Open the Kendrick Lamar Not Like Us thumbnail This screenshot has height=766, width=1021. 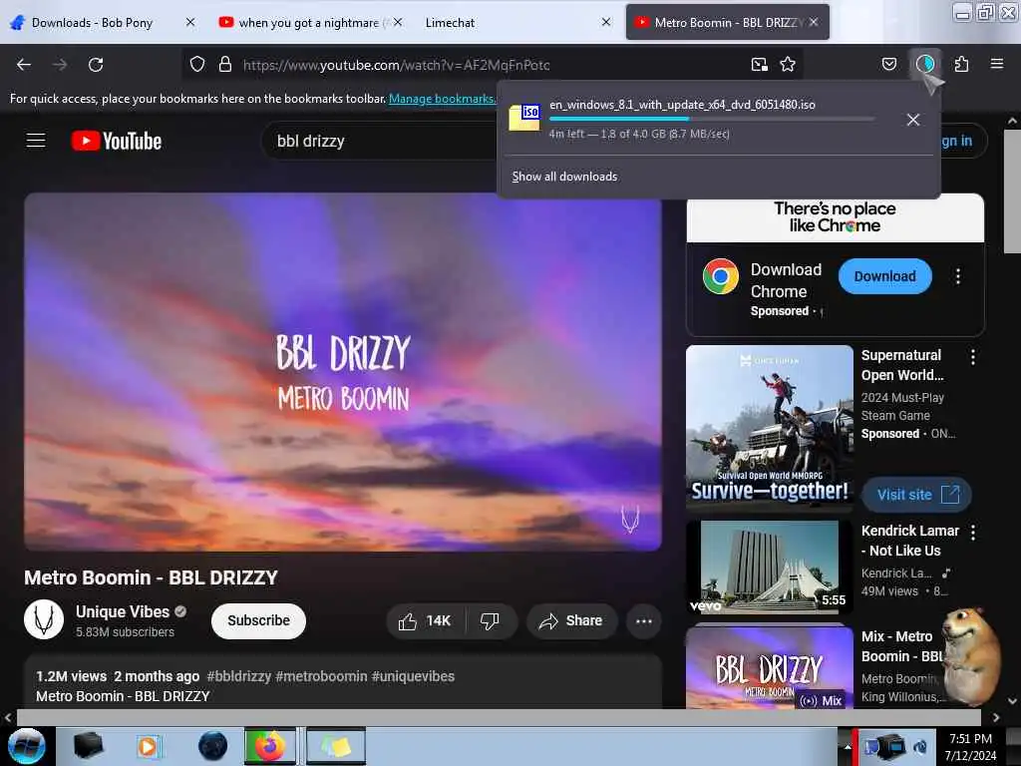tap(770, 567)
